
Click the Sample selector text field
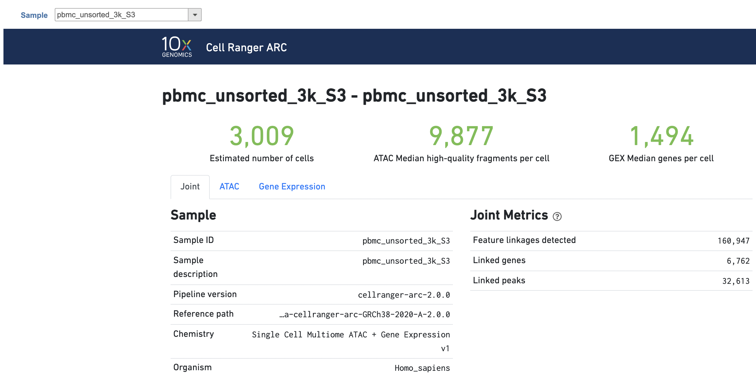[x=121, y=15]
